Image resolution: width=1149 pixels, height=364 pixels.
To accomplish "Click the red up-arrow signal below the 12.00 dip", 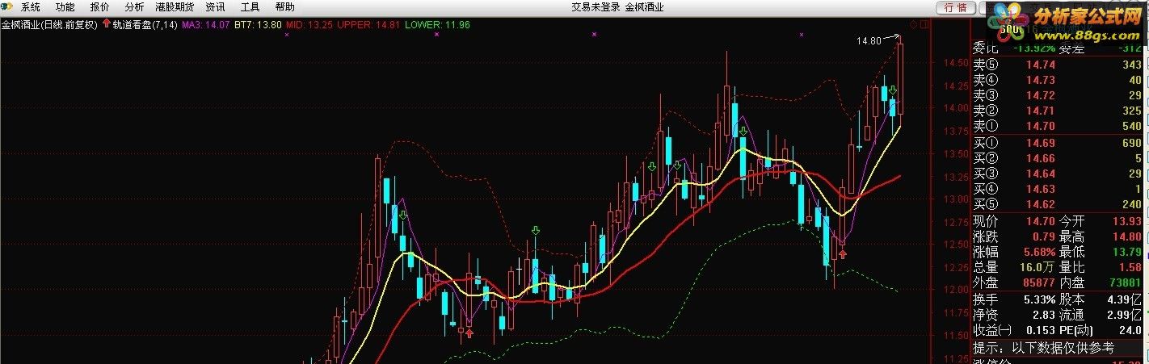I will click(843, 254).
